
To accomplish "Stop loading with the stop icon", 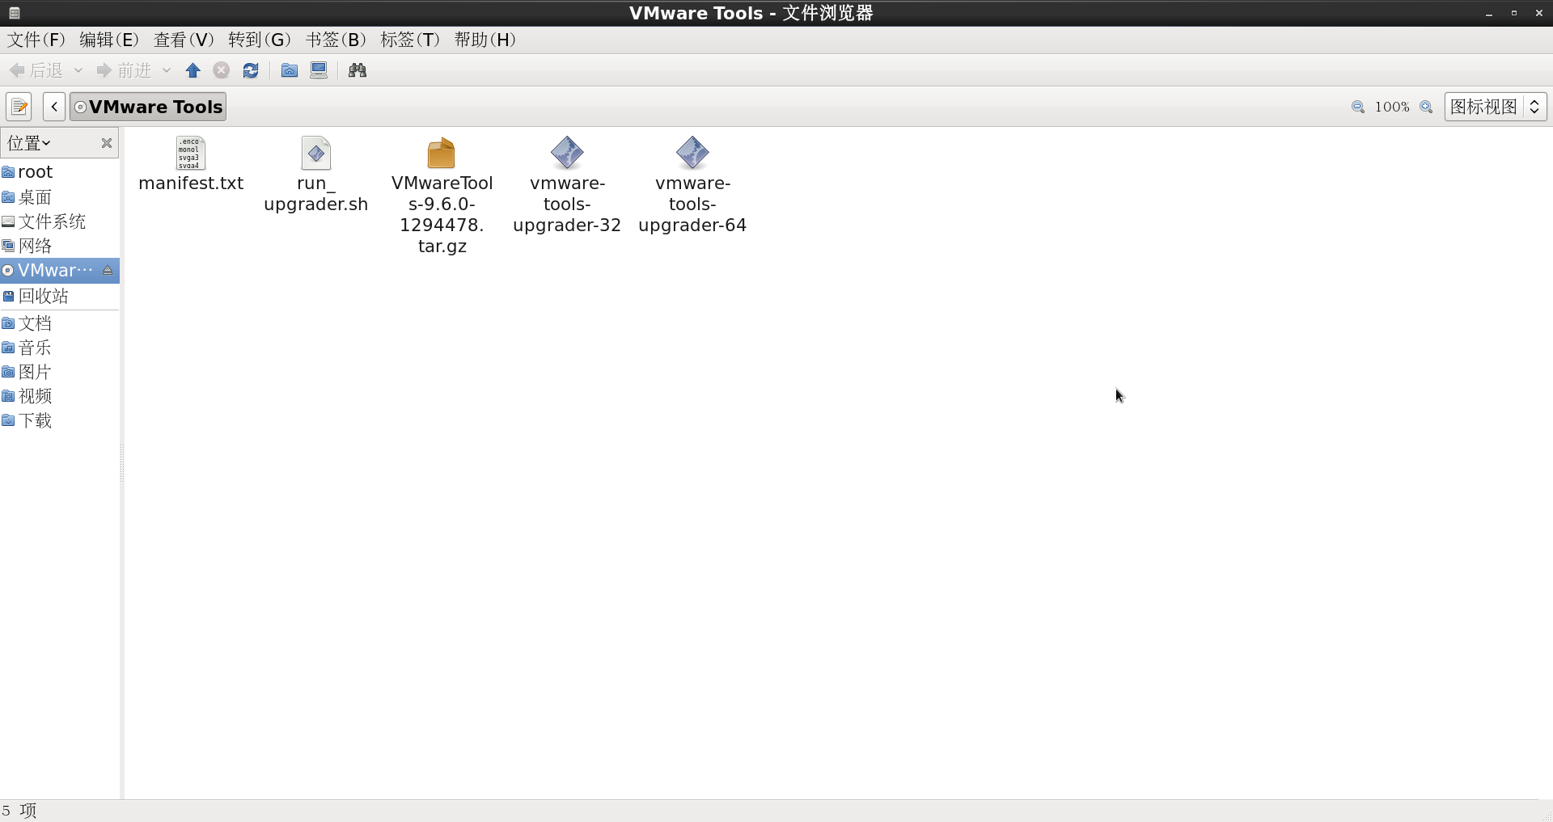I will (x=221, y=71).
